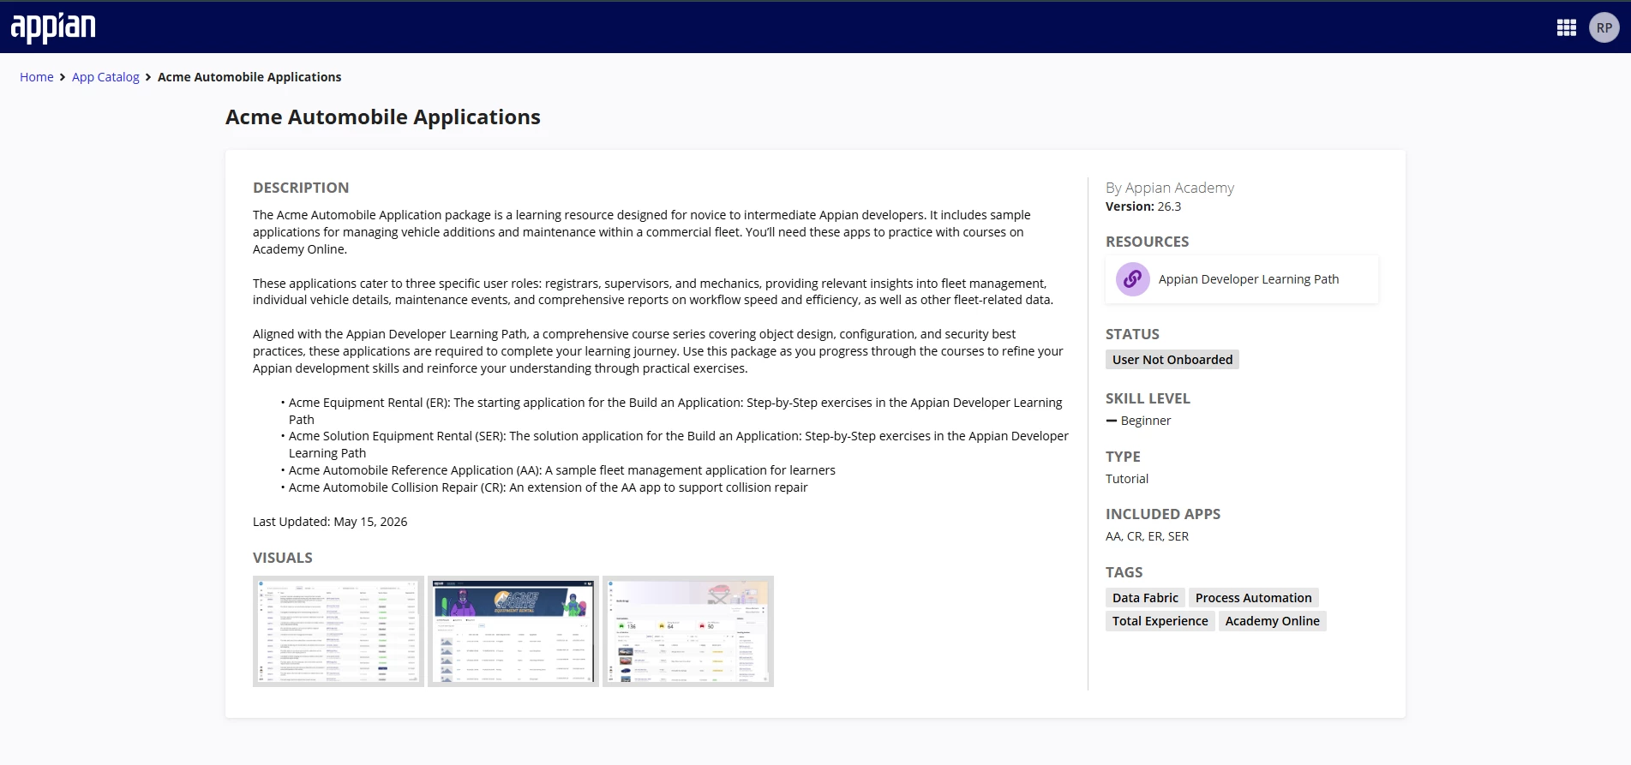This screenshot has height=765, width=1631.
Task: Click the VISUALS section heading
Action: 283,558
